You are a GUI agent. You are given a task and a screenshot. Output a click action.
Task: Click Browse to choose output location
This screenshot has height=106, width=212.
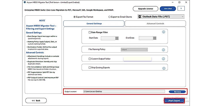click(x=177, y=92)
